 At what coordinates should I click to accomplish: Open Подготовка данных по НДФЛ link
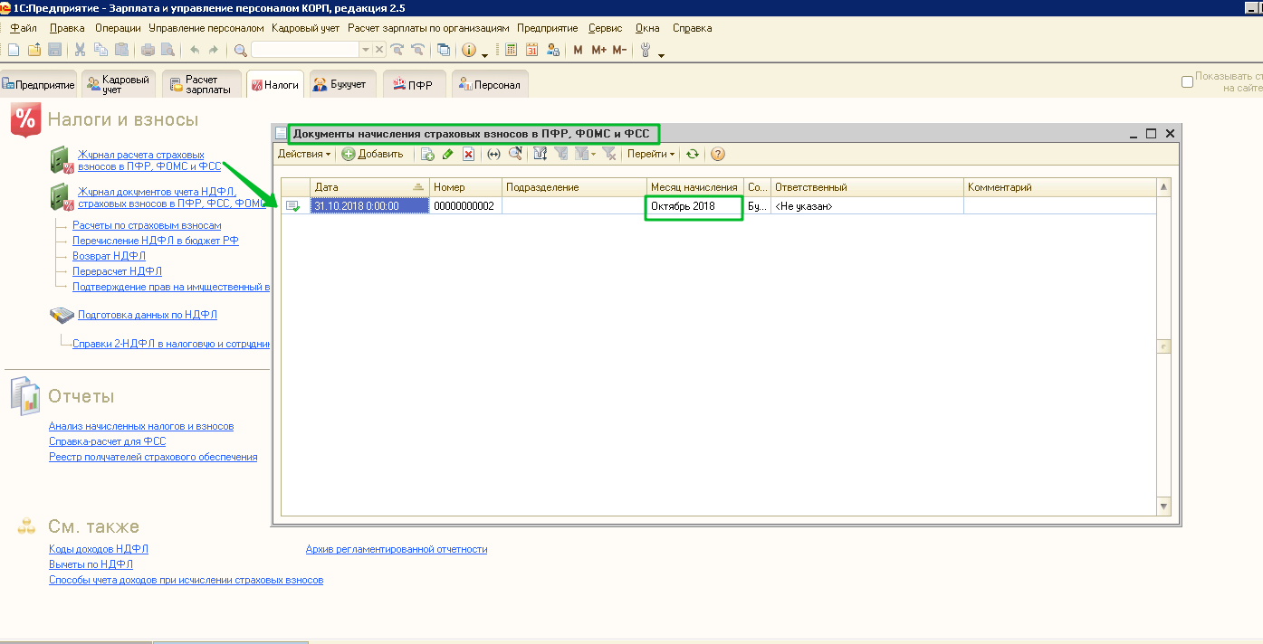(148, 315)
